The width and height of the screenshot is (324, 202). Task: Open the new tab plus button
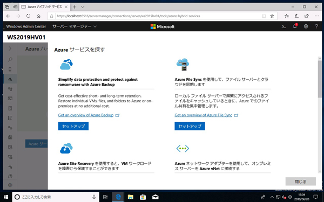click(75, 7)
